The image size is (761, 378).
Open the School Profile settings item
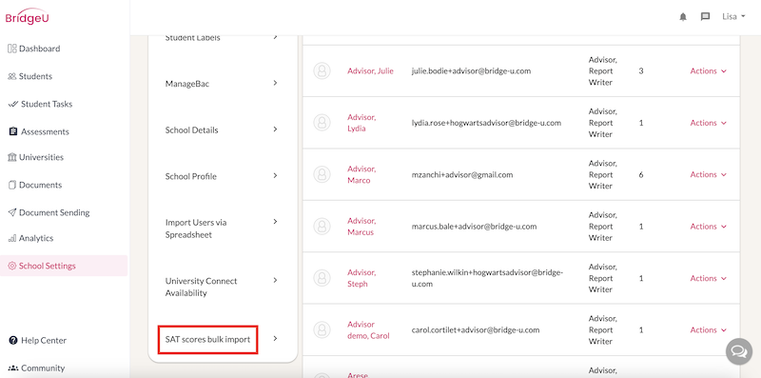[191, 176]
